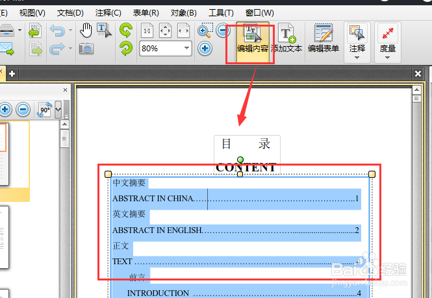Image resolution: width=432 pixels, height=298 pixels.
Task: Go to next view icon
Action: click(x=35, y=49)
